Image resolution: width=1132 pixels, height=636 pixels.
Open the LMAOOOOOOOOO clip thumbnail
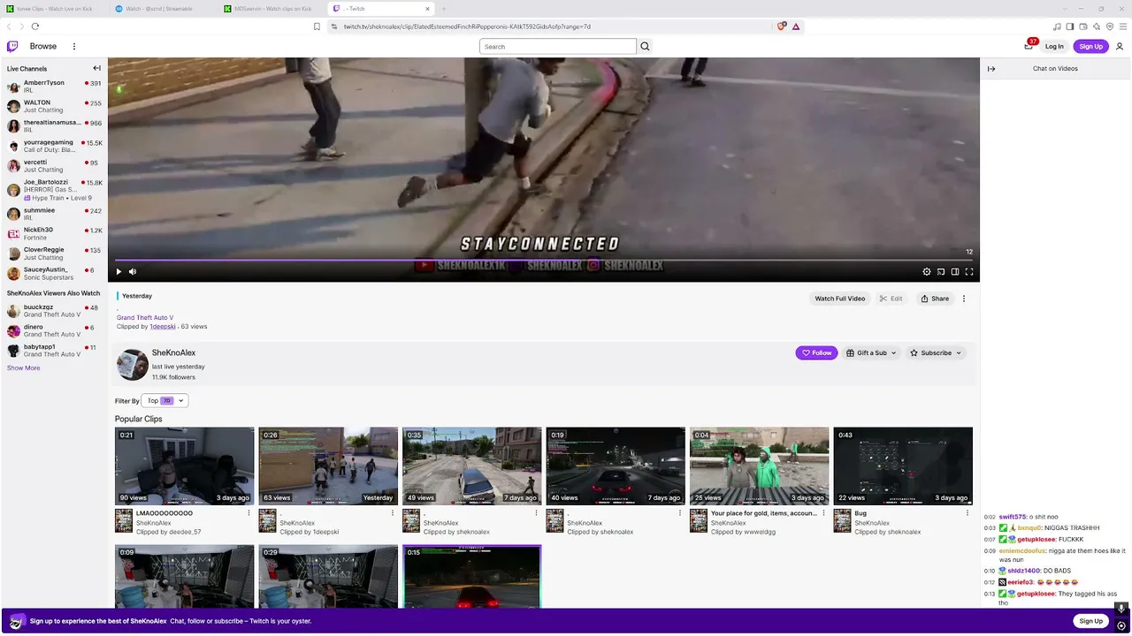(184, 466)
